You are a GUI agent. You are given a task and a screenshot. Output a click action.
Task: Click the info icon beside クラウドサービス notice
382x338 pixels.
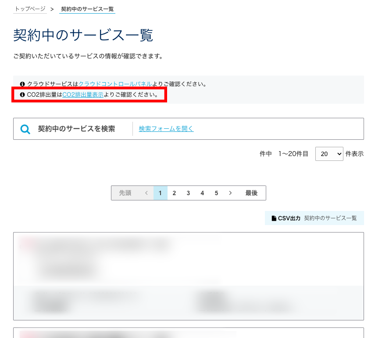coord(22,84)
